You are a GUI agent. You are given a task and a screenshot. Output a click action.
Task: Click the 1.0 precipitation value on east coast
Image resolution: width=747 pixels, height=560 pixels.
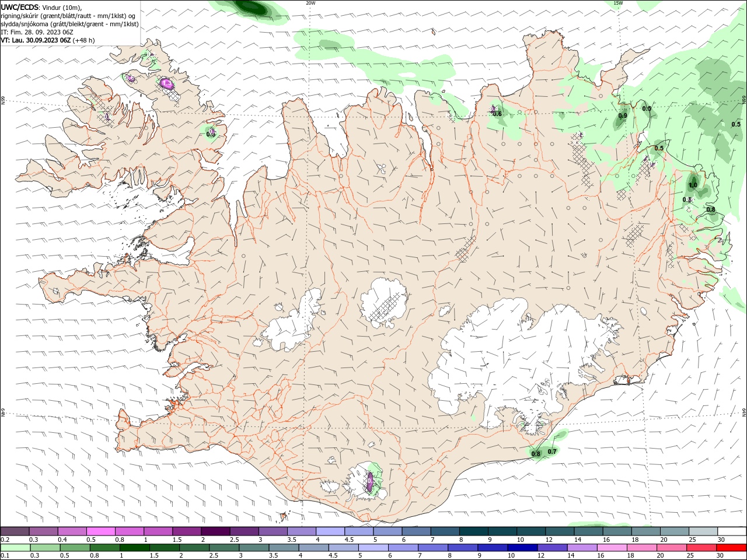(693, 185)
